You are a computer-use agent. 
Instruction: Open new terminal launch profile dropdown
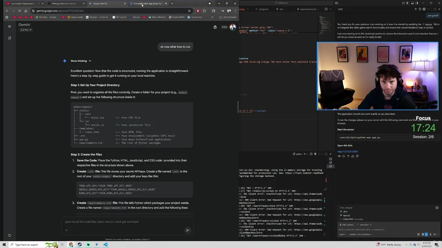click(307, 154)
